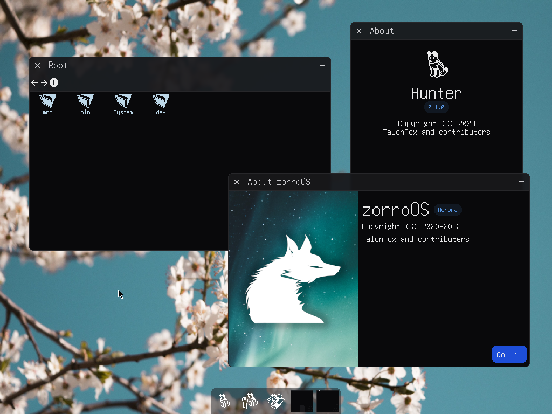The height and width of the screenshot is (414, 552).
Task: Go back using the left arrow in Root
Action: tap(34, 82)
